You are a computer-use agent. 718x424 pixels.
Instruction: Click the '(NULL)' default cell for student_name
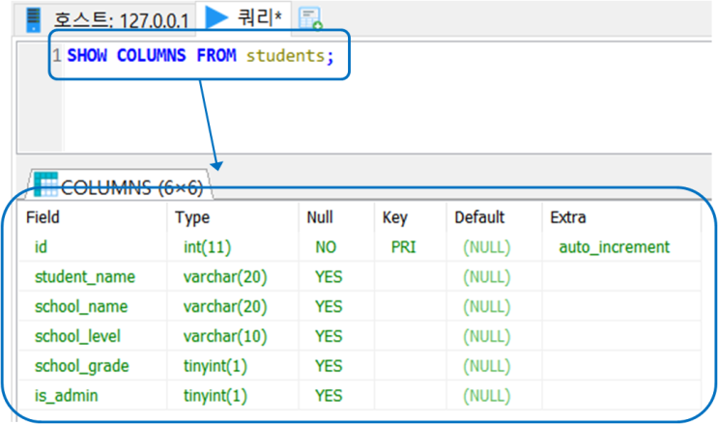tap(495, 276)
